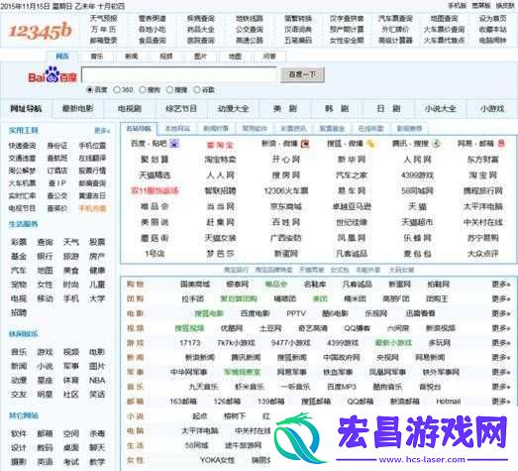Focus the Baidu search input box
This screenshot has height=471, width=518.
pos(178,74)
